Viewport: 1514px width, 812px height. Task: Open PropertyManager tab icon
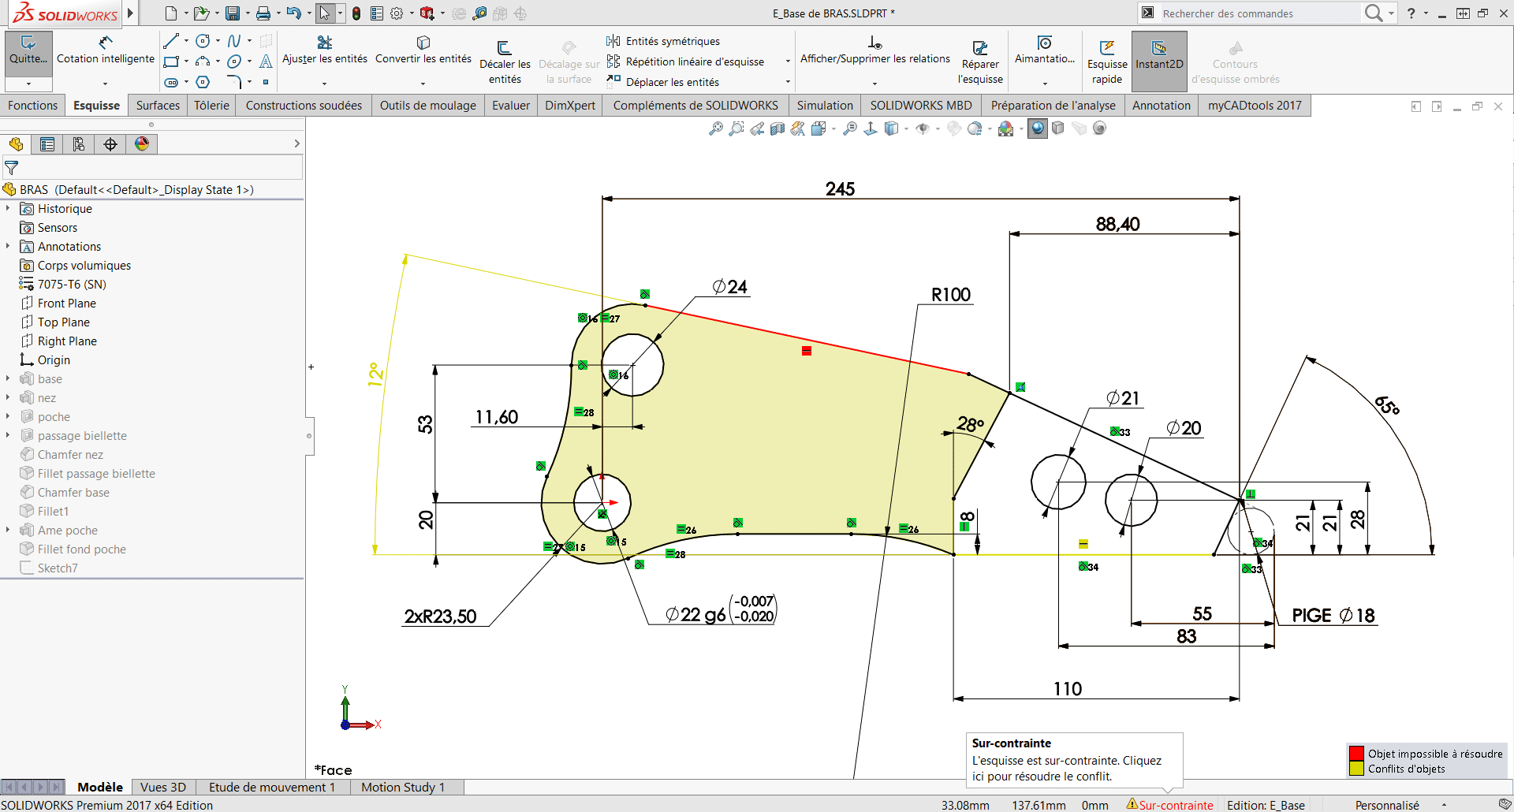(47, 143)
